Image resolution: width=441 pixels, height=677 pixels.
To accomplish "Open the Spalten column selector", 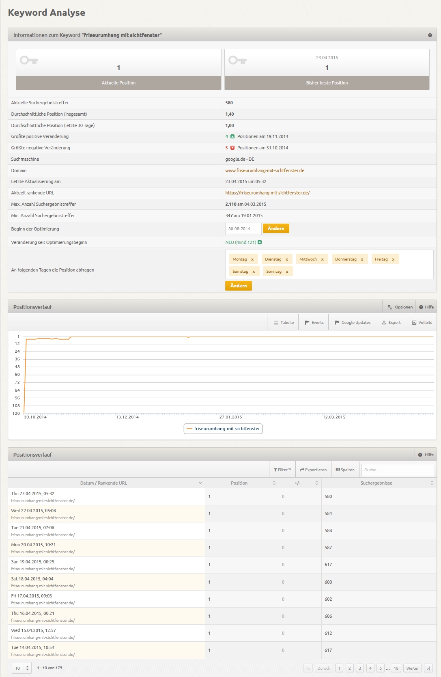I will [345, 470].
